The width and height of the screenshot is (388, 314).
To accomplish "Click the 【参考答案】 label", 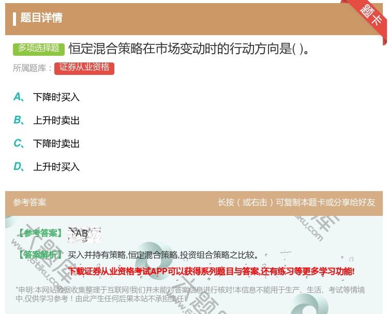I will pyautogui.click(x=40, y=233).
